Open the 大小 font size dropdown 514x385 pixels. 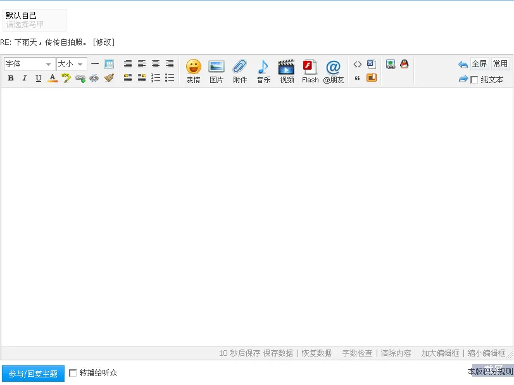71,63
